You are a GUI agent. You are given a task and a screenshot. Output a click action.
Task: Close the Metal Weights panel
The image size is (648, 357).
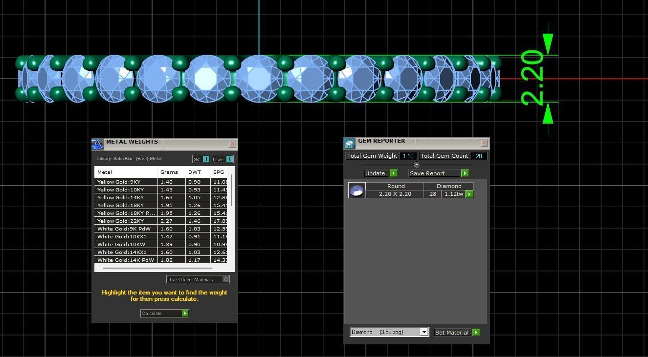tap(233, 144)
